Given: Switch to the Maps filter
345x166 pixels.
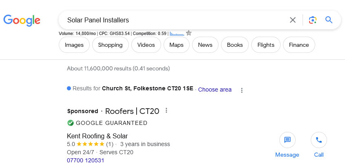Looking at the screenshot, I should click(x=177, y=45).
